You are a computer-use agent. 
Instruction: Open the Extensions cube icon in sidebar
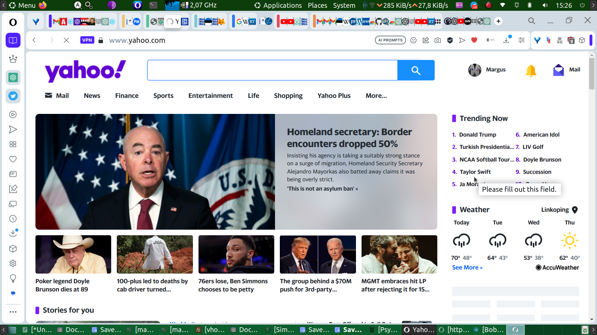(13, 249)
